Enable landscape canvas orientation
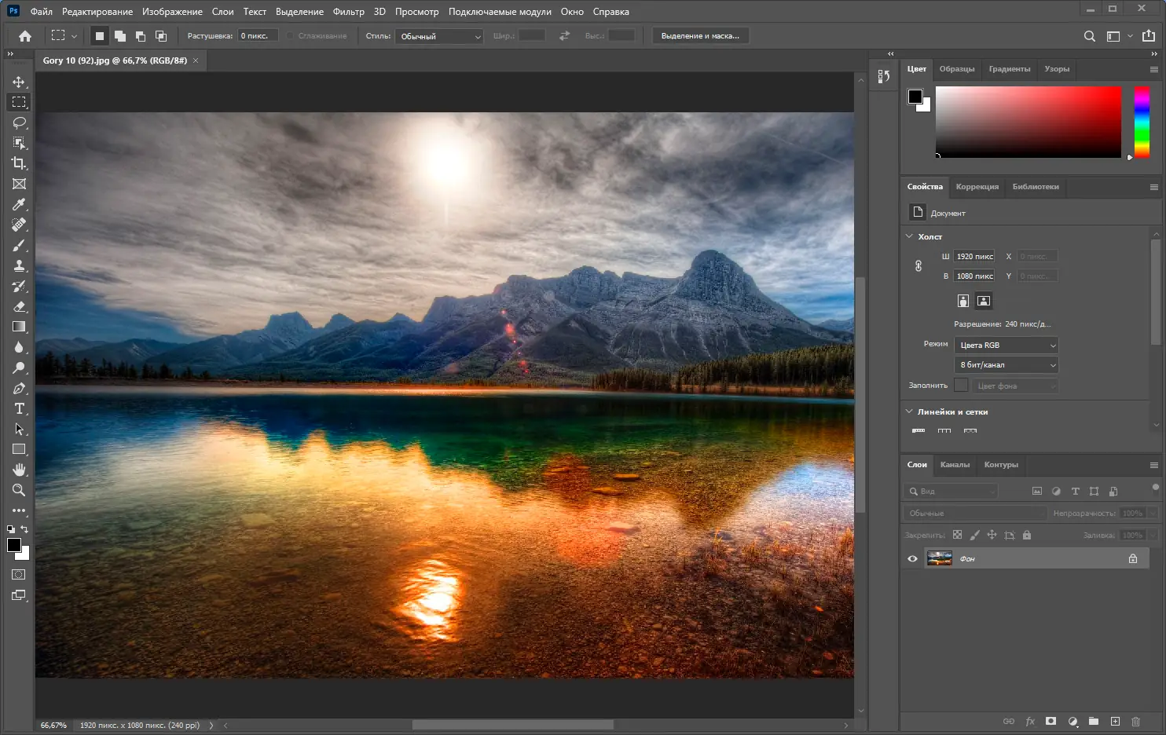 click(983, 300)
